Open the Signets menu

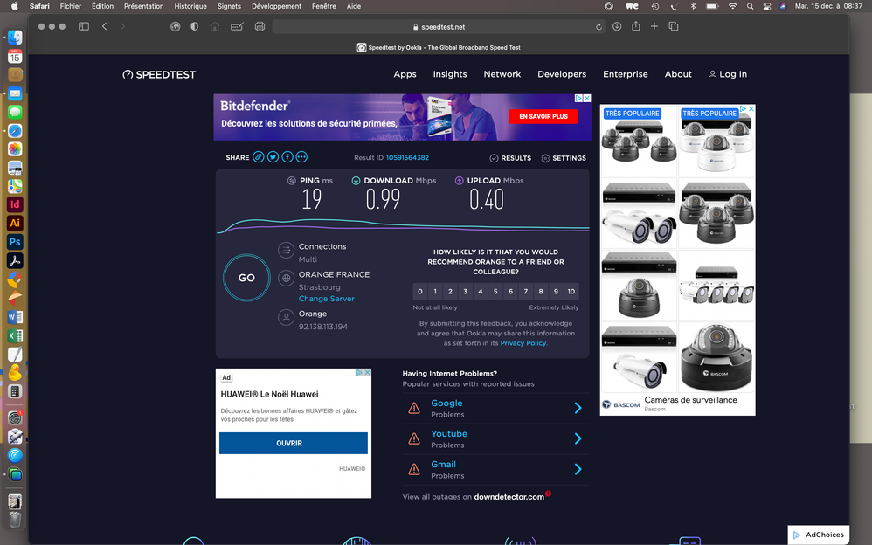(x=229, y=6)
